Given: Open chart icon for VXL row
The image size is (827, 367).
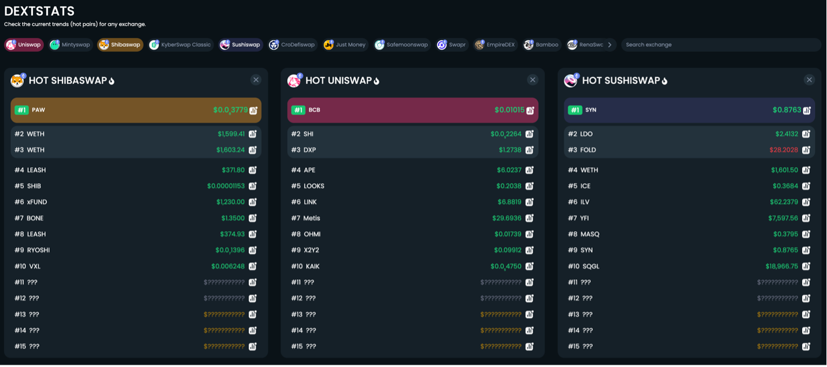Looking at the screenshot, I should pyautogui.click(x=253, y=266).
